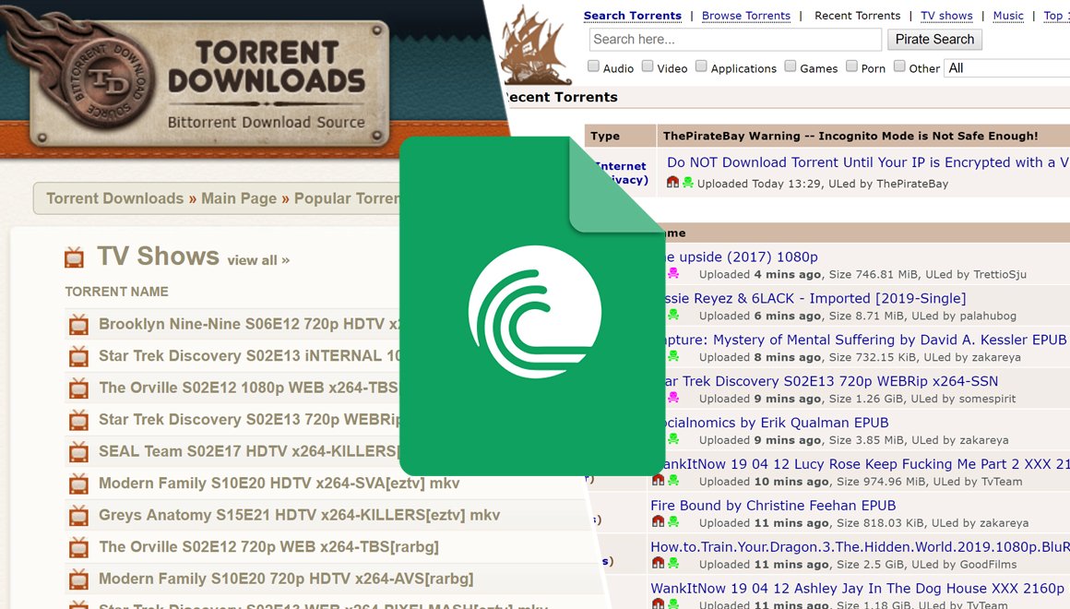Open the Top menu link
The width and height of the screenshot is (1070, 609).
tap(1055, 16)
